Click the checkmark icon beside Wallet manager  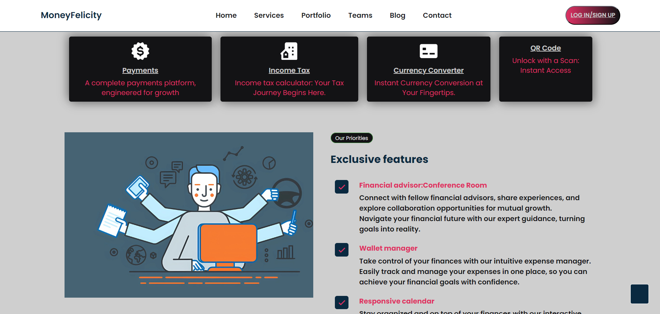tap(342, 250)
